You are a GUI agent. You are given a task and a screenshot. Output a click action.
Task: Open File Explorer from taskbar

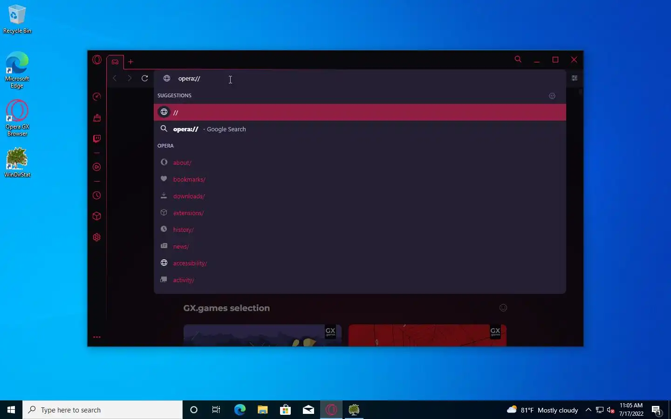[262, 410]
